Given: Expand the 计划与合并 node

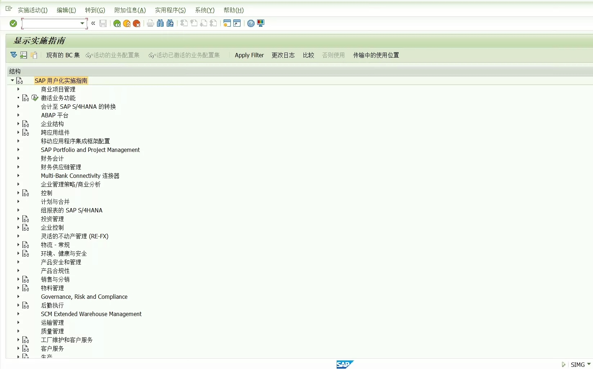Looking at the screenshot, I should pos(18,201).
